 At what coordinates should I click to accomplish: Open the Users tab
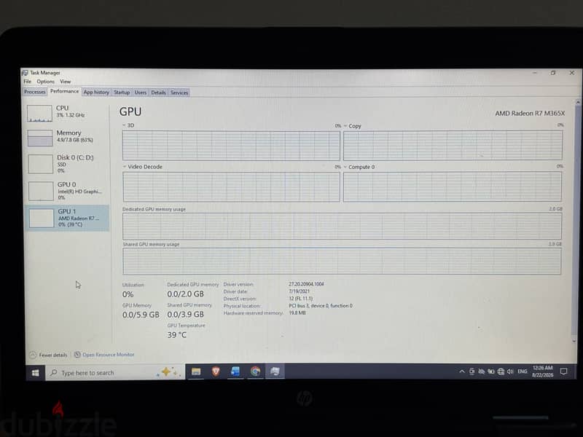(140, 92)
